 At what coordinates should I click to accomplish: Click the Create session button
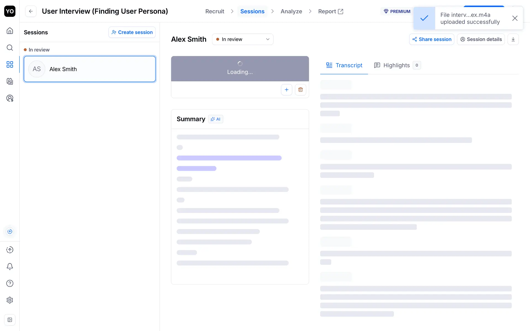132,32
